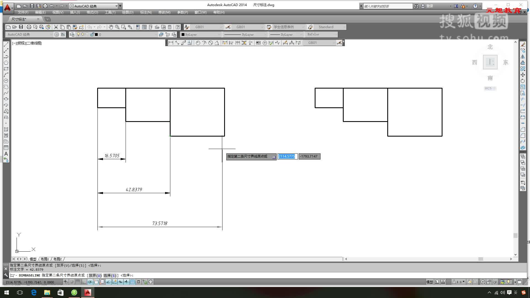The image size is (530, 298).
Task: Select the Line tool in the draw toolbar
Action: [x=6, y=44]
